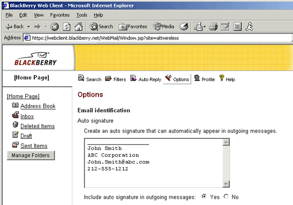Viewport: 293px width, 205px height.
Task: Select Yes for include auto signature
Action: pos(204,196)
